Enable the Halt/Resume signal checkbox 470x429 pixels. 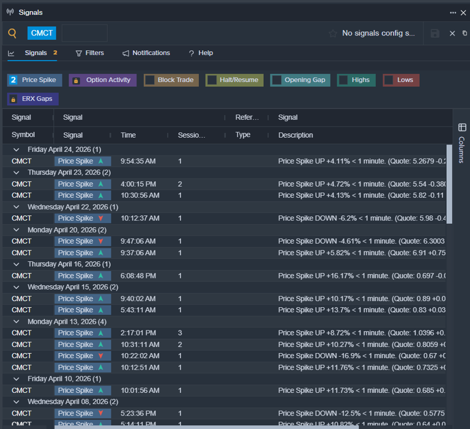pos(212,80)
